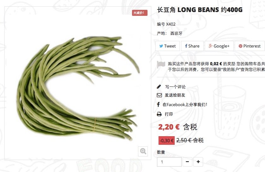Open the 写一个评论 review link
Viewport: 265px width, 172px height.
(175, 87)
